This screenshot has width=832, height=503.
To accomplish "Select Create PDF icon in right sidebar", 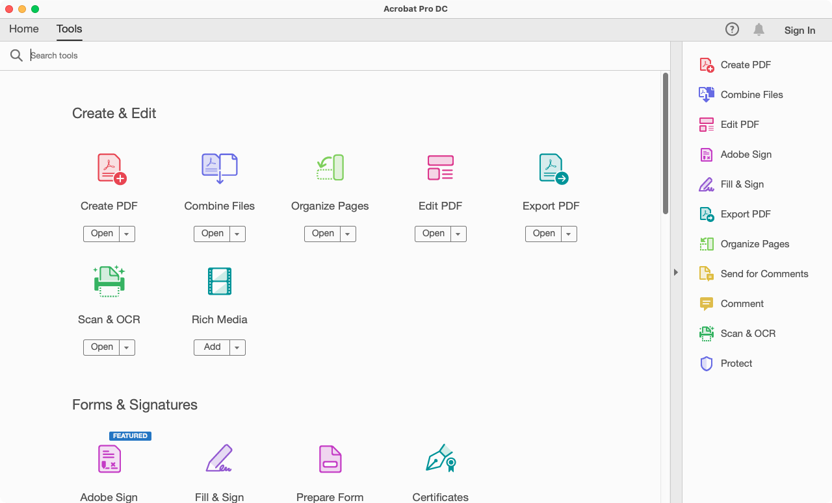I will tap(707, 65).
